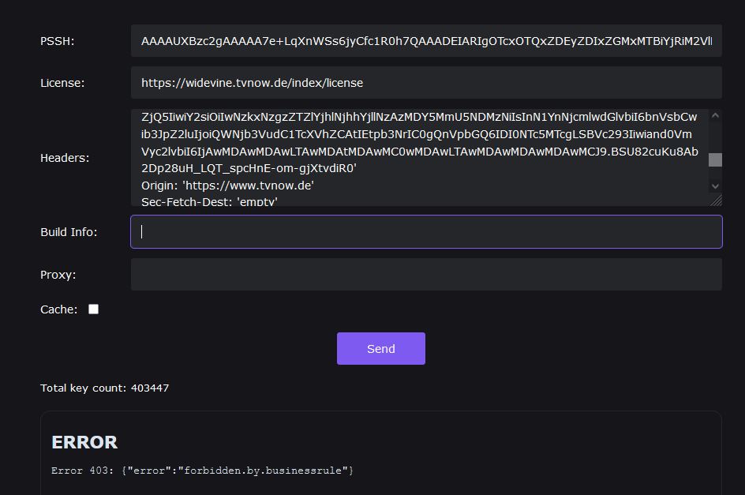Focus the Build Info input field
This screenshot has height=495, width=745.
[x=426, y=232]
